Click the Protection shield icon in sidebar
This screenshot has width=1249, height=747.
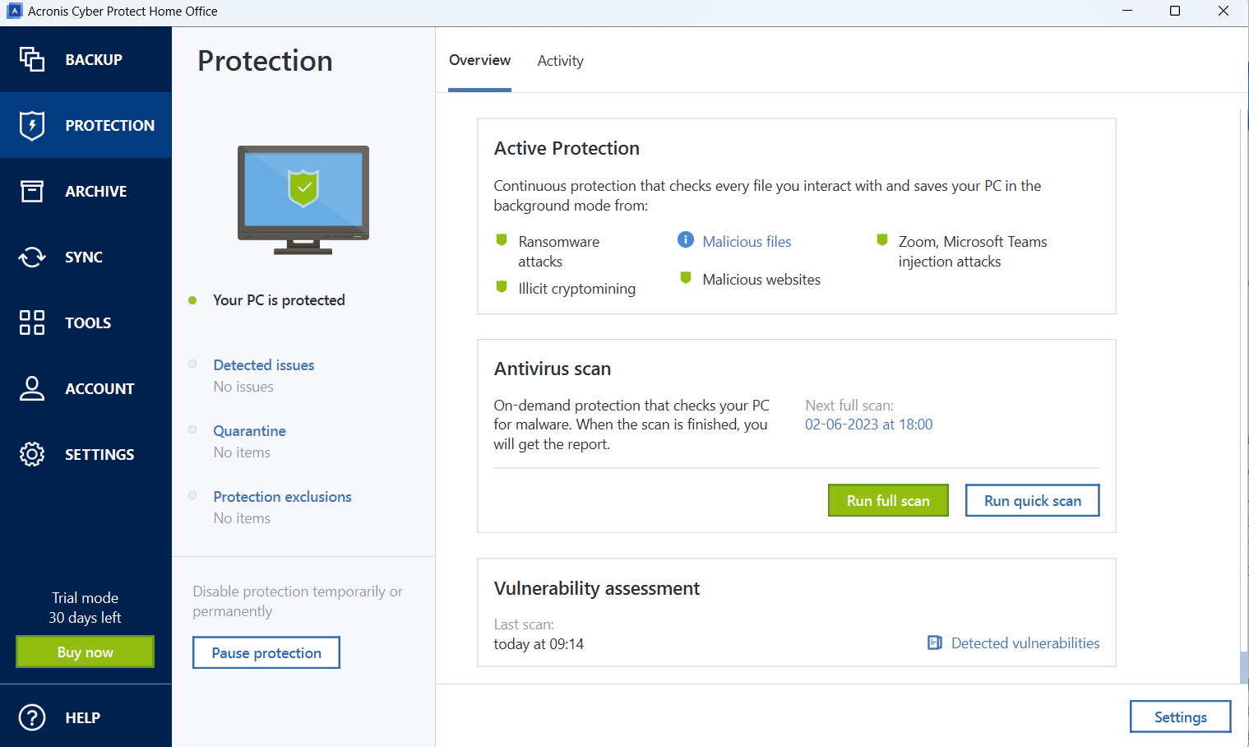[32, 125]
